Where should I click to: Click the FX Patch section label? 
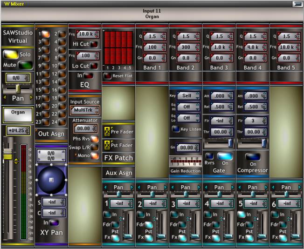tap(118, 158)
